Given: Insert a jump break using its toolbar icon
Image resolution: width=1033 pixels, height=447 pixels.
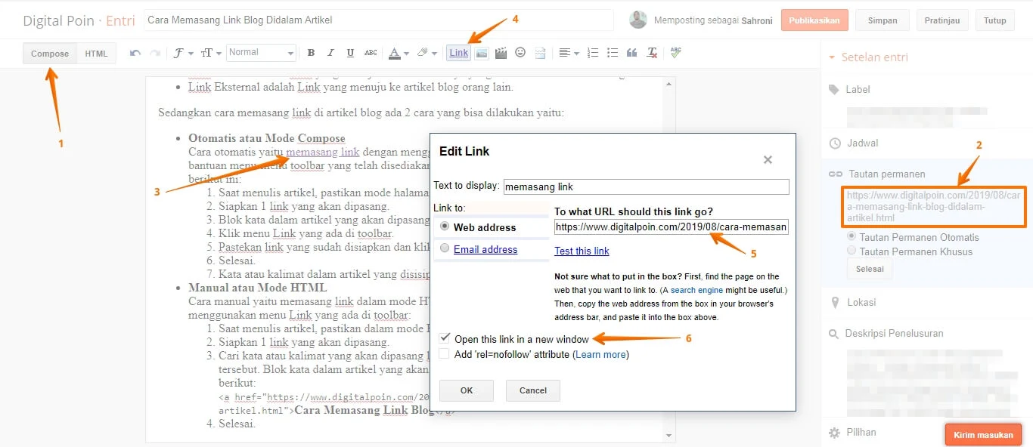Looking at the screenshot, I should click(539, 52).
